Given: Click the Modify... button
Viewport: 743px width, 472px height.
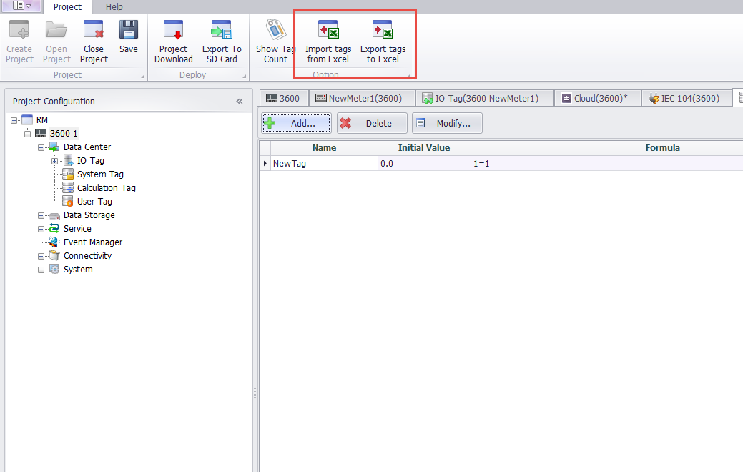Looking at the screenshot, I should (x=447, y=123).
